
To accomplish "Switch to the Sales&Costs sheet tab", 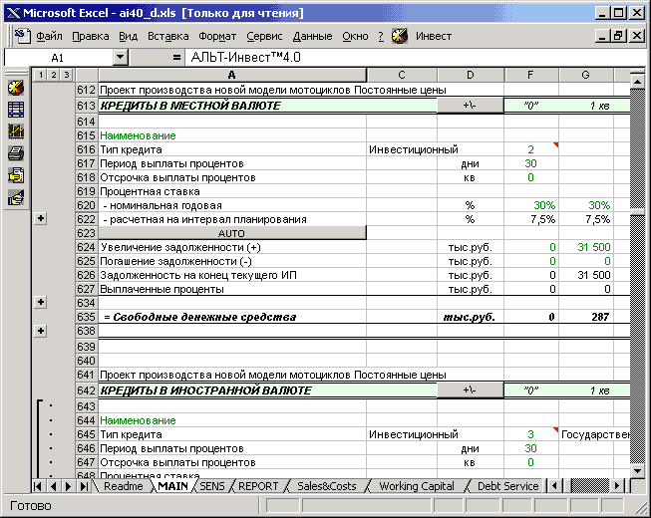I will (x=327, y=486).
